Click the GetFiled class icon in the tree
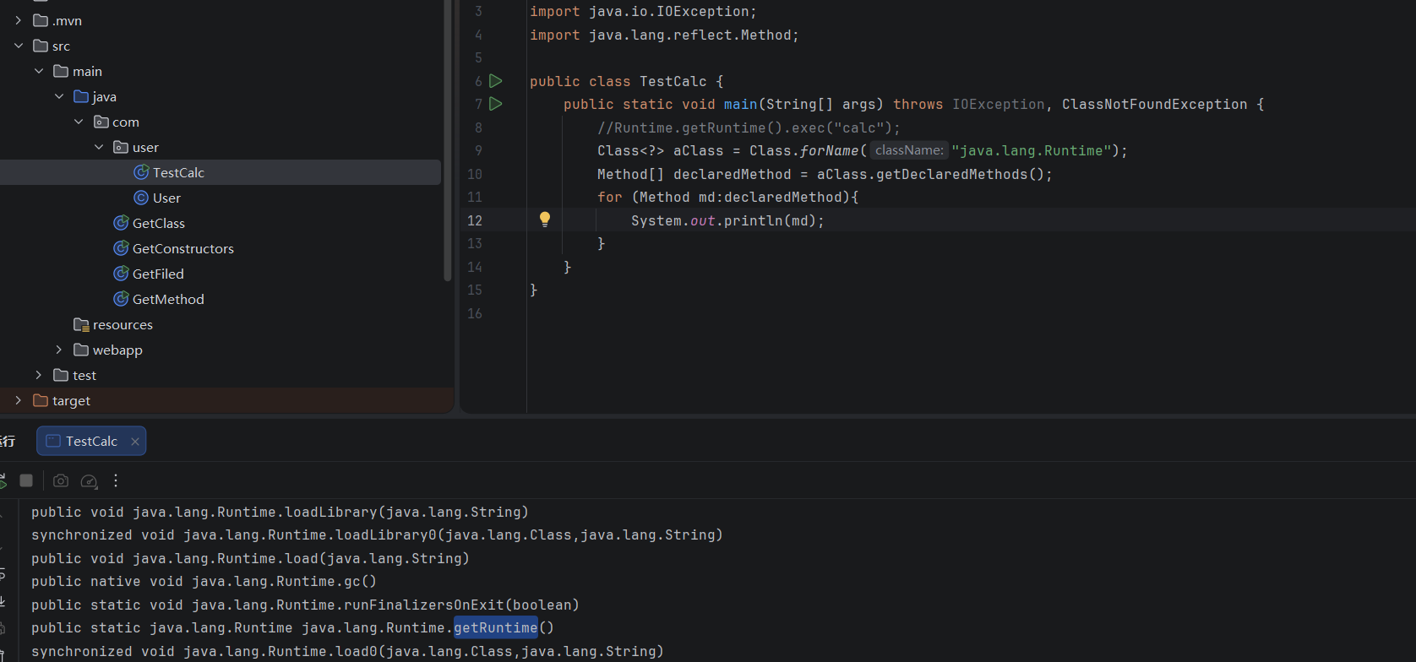1416x662 pixels. 121,274
